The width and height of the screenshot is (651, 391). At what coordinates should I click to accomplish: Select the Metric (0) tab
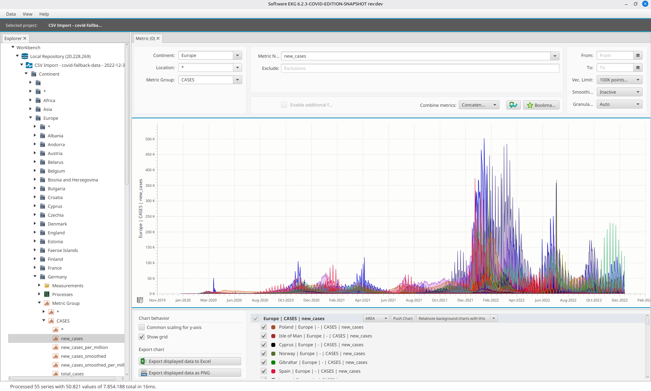(x=145, y=38)
